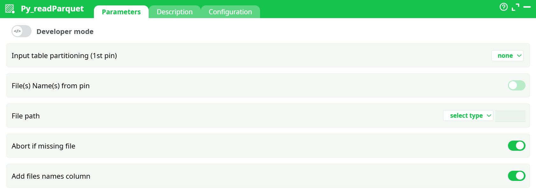
Task: Go to the Configuration tab
Action: tap(230, 12)
